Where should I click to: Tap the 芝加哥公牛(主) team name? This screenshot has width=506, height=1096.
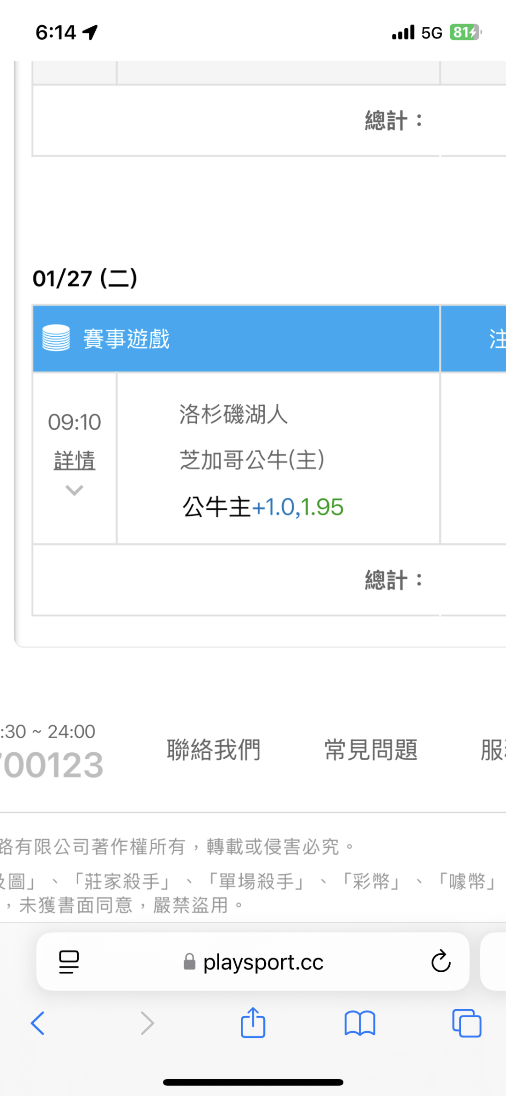(252, 460)
